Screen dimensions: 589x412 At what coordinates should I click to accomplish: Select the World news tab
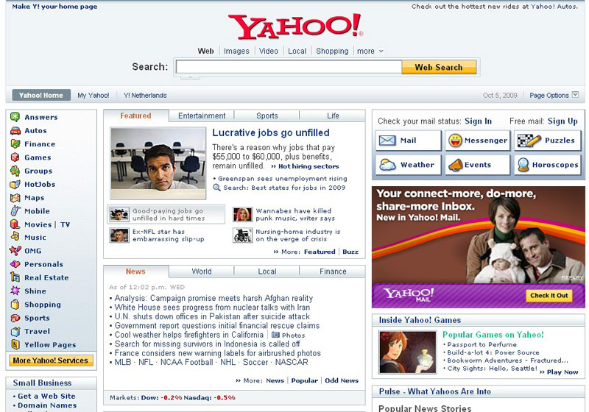click(x=202, y=271)
